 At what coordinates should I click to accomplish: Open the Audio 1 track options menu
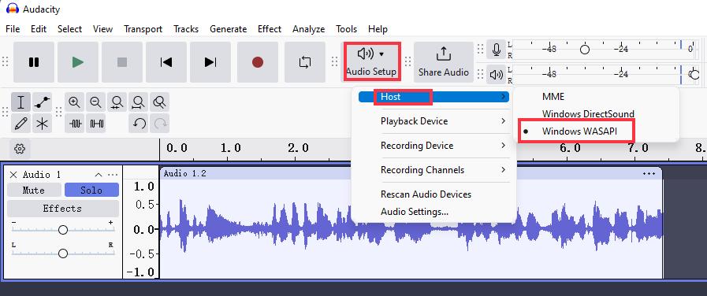[113, 175]
